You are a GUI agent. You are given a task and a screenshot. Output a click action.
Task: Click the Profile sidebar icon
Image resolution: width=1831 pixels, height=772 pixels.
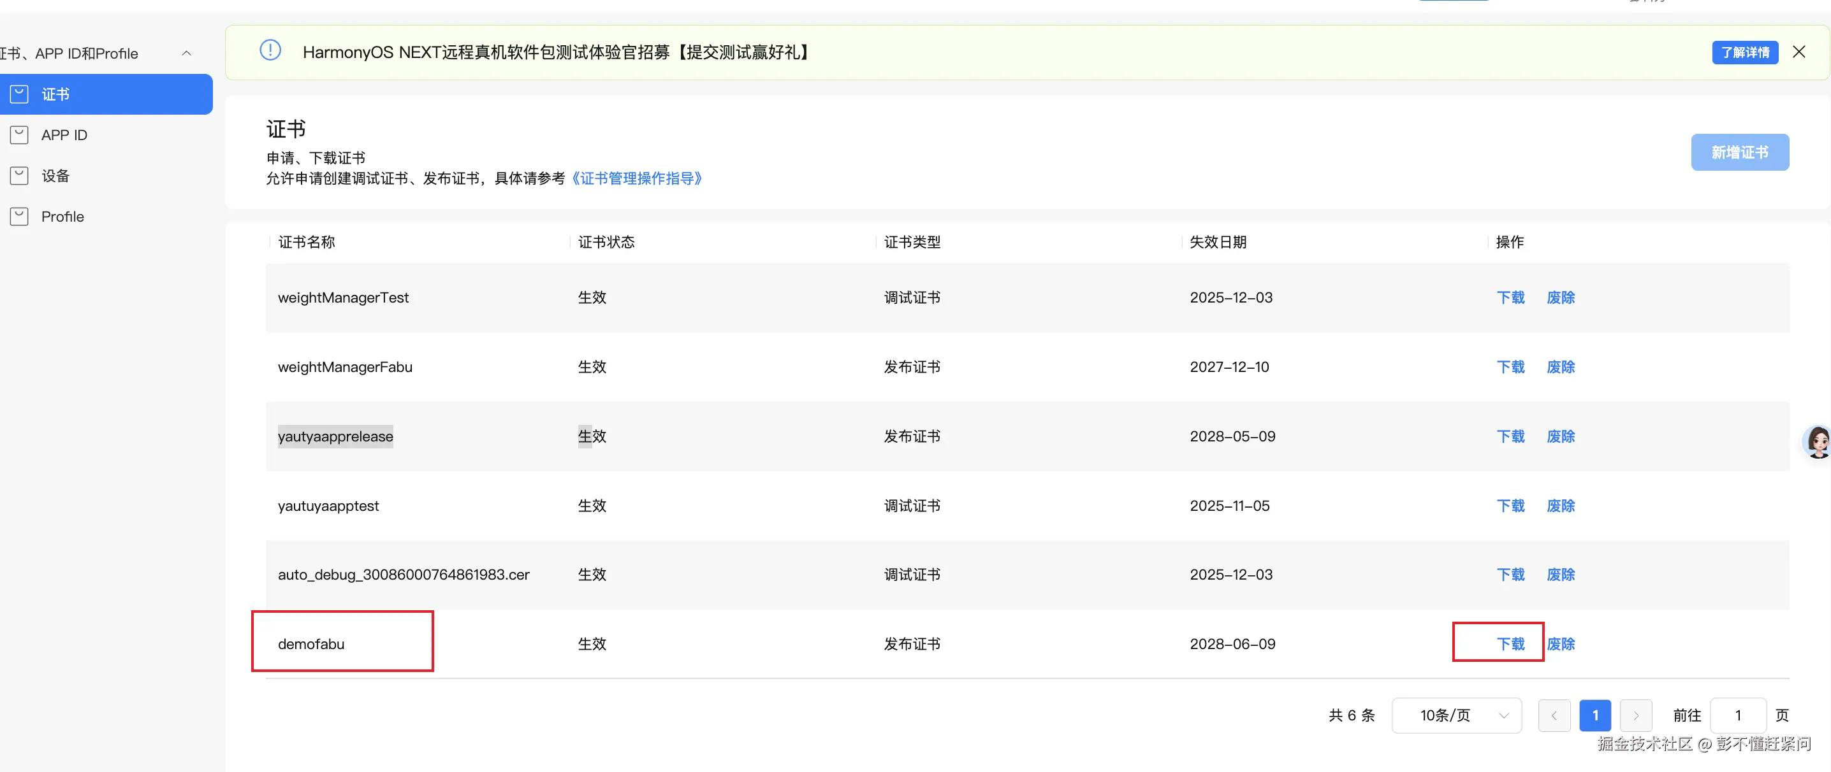[19, 217]
